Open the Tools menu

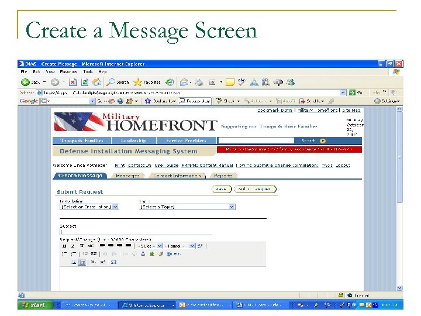[x=88, y=72]
